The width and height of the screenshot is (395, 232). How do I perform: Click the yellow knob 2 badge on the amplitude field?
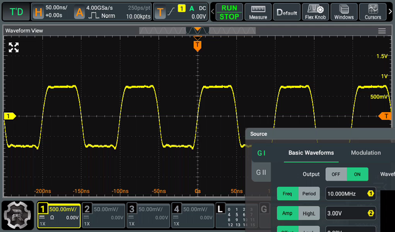(x=370, y=213)
